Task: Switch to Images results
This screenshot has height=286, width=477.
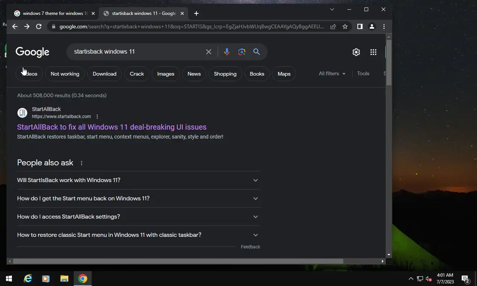Action: click(x=165, y=74)
